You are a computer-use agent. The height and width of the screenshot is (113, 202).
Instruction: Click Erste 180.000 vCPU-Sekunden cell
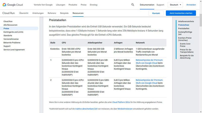[71, 52]
